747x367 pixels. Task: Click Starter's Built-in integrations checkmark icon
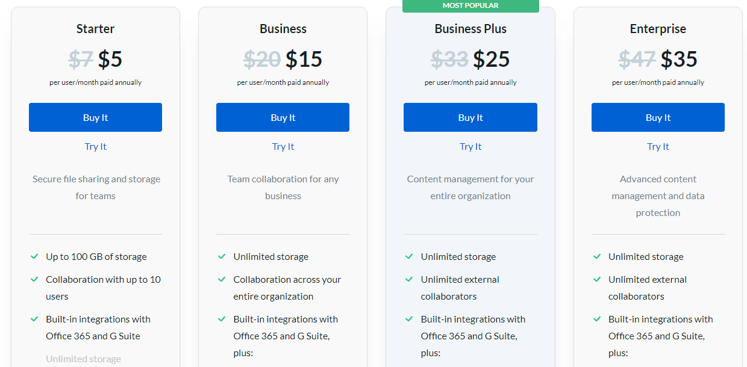pyautogui.click(x=34, y=319)
